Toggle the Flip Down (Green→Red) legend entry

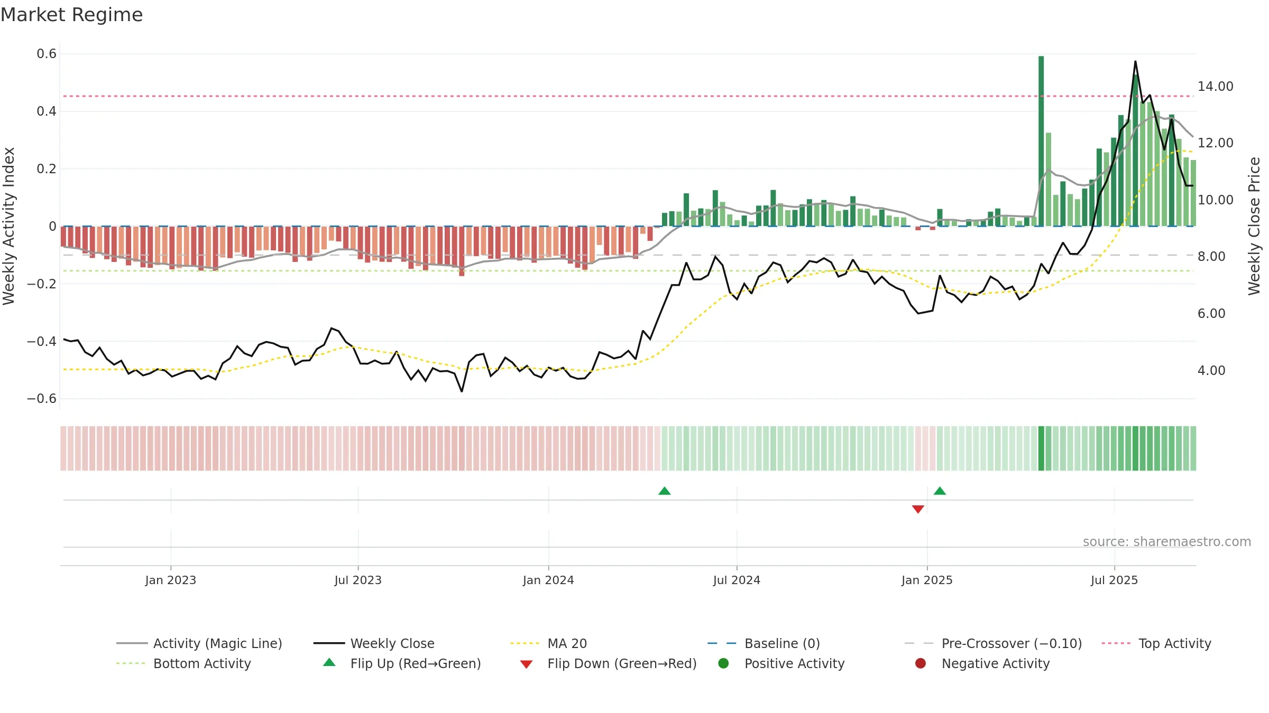(608, 663)
